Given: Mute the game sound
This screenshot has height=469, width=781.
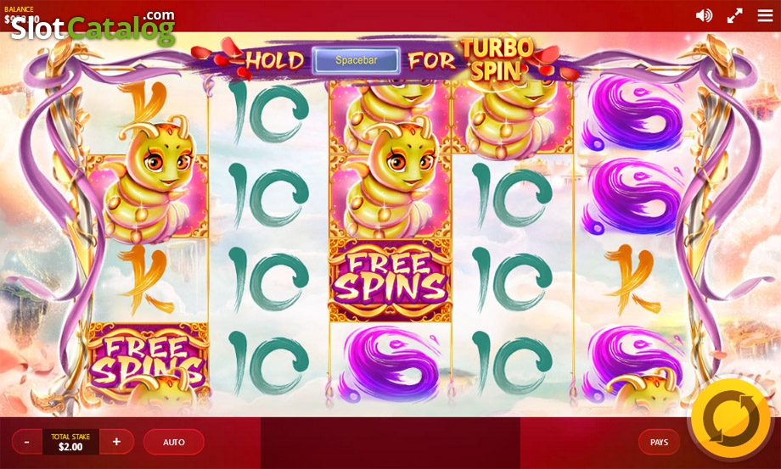Looking at the screenshot, I should click(704, 15).
